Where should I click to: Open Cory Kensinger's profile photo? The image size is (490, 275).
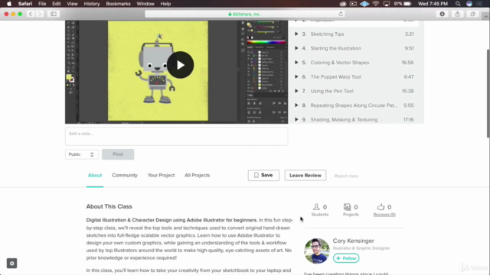tap(316, 251)
